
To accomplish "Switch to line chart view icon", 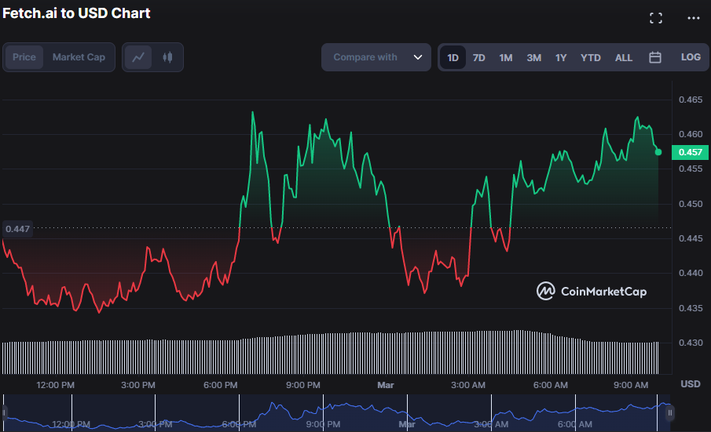I will tap(138, 57).
